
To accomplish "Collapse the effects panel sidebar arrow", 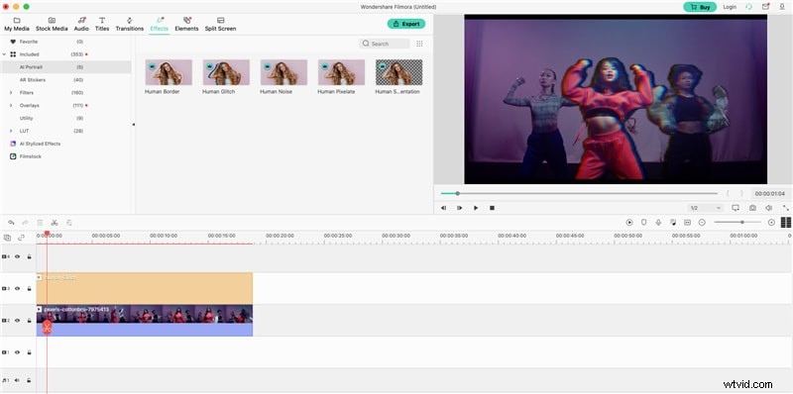I will pyautogui.click(x=134, y=125).
